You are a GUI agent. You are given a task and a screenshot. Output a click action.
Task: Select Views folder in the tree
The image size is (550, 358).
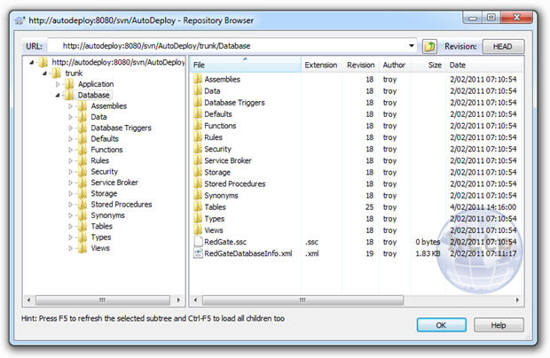pos(100,248)
